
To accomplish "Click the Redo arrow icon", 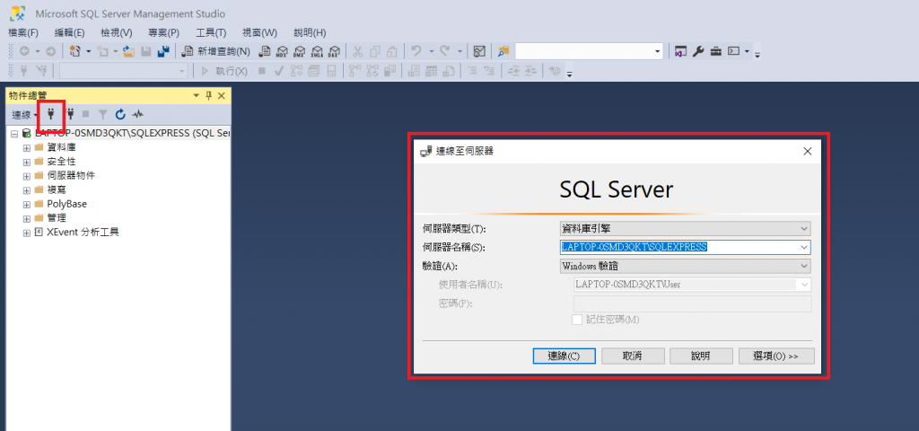I will [445, 51].
